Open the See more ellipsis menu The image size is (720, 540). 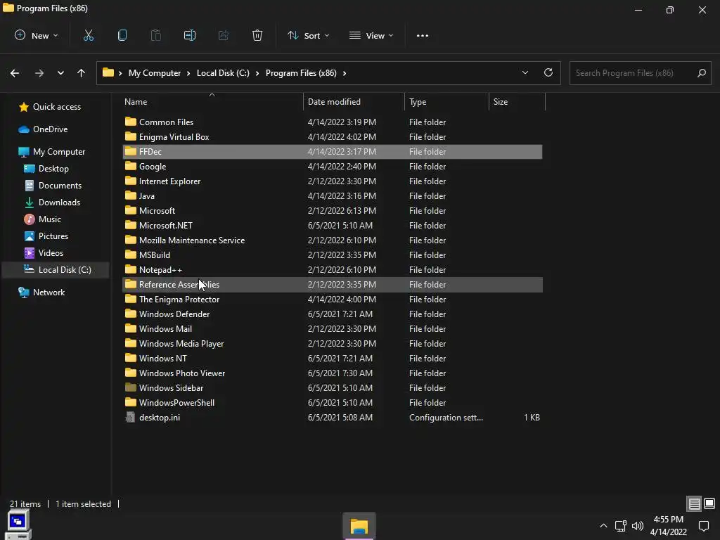tap(423, 35)
